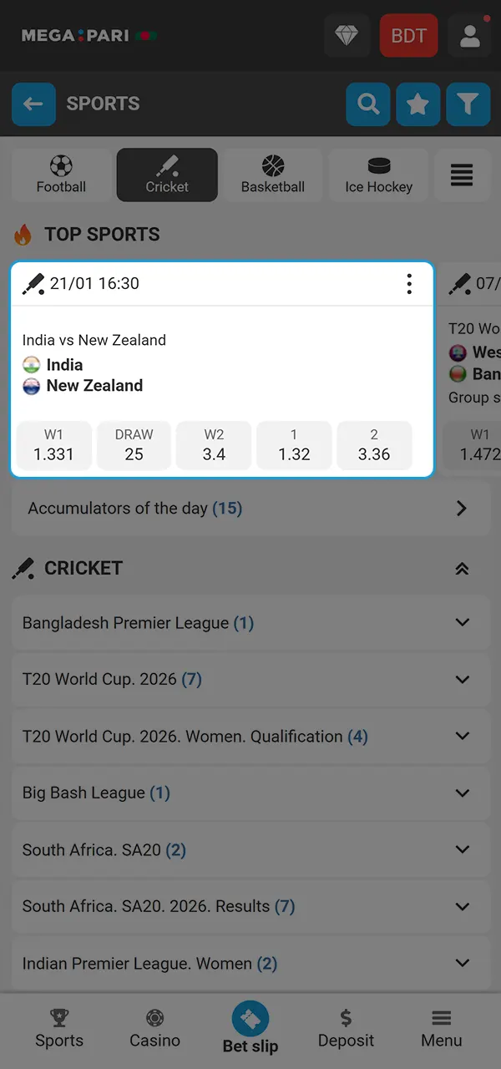Screen dimensions: 501x1069
Task: Select the Ice Hockey sport filter
Action: (378, 175)
